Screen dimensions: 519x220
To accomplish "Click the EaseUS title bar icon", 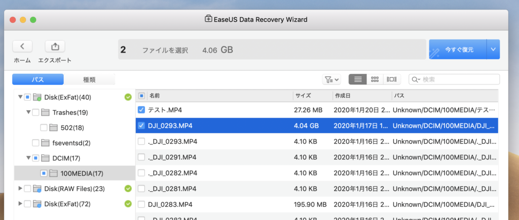I will 208,19.
